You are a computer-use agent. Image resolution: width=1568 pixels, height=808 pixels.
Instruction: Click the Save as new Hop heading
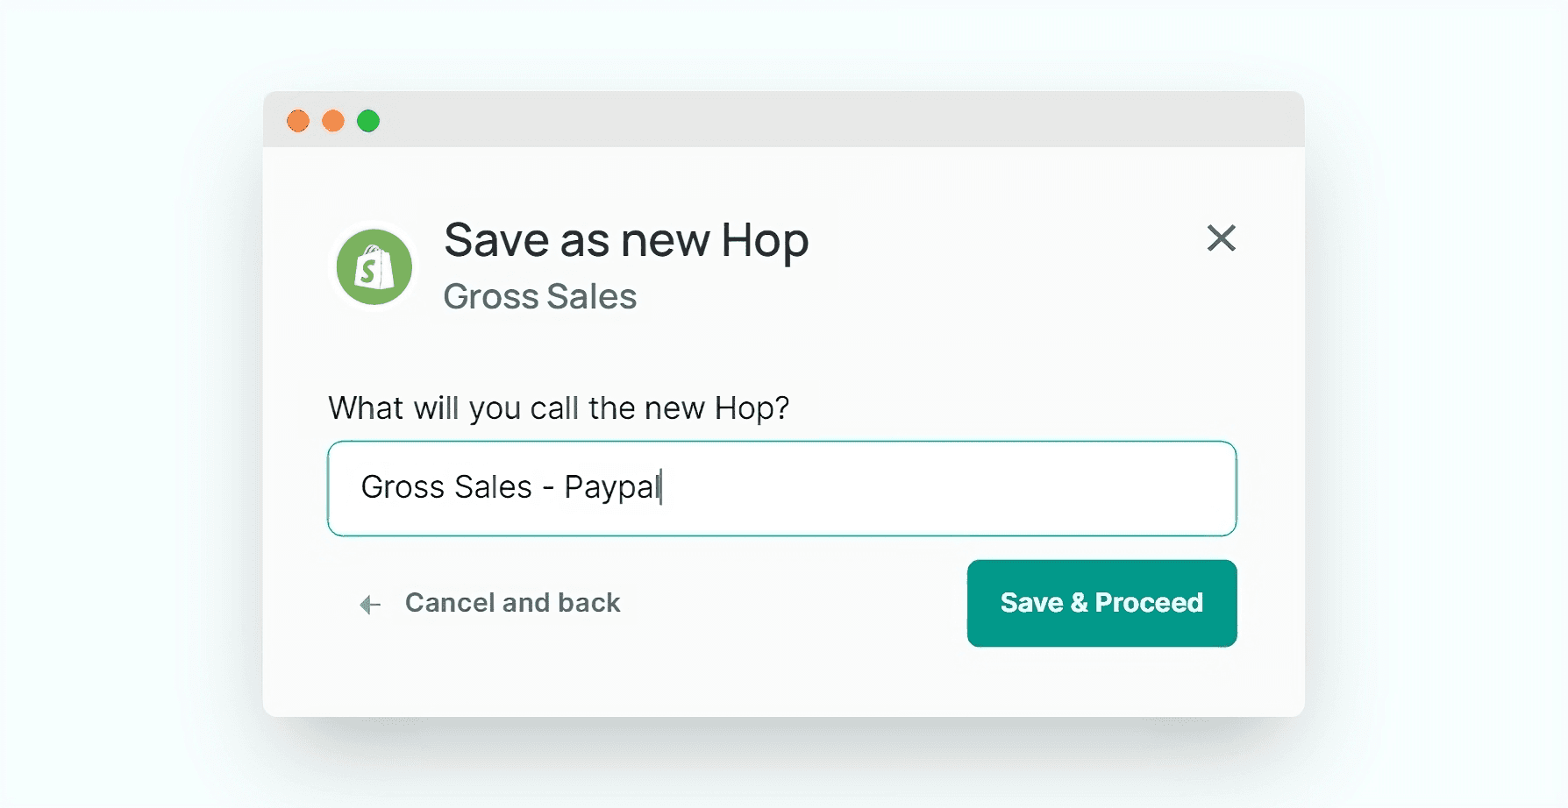coord(625,240)
